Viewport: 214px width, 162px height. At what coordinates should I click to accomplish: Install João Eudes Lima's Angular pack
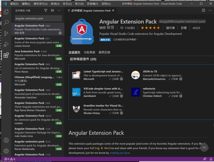tap(59, 136)
